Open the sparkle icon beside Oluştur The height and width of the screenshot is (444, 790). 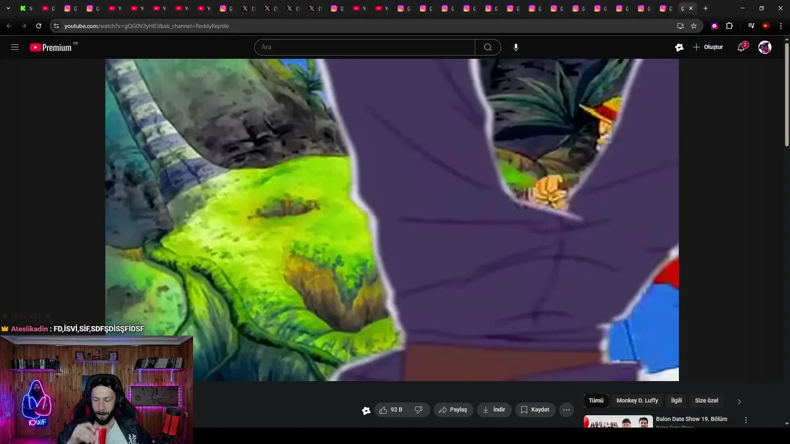680,47
